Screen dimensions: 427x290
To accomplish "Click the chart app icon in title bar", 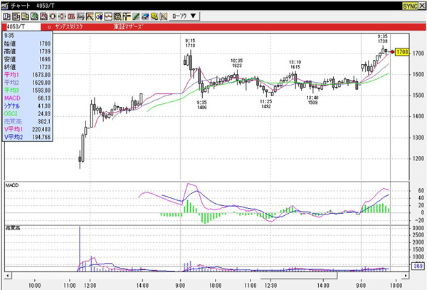I will click(x=5, y=4).
